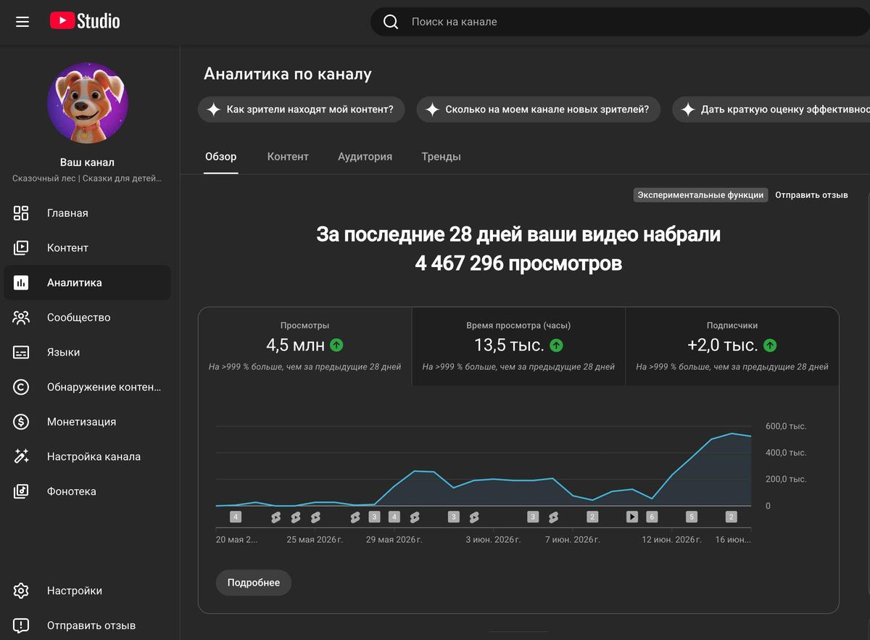Click the magnifier search icon

[x=391, y=22]
